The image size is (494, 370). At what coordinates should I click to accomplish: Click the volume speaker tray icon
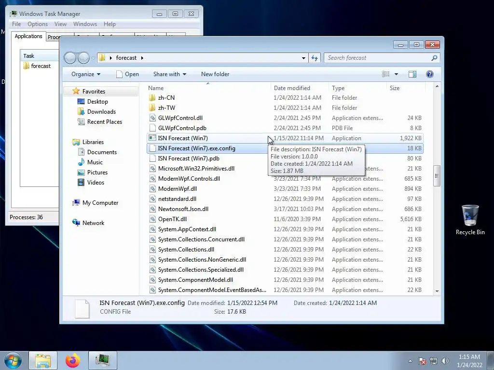tap(445, 361)
